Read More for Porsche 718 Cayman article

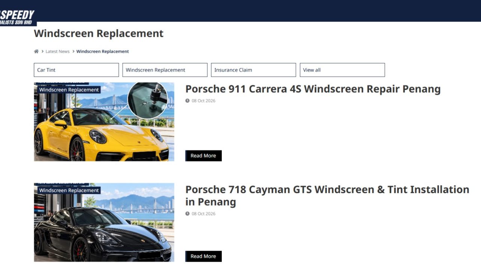[x=203, y=256]
